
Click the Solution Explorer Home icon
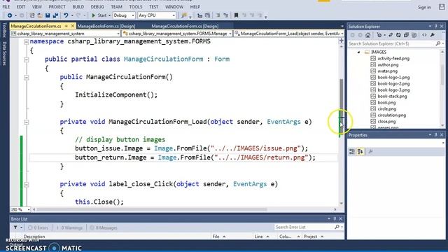368,35
